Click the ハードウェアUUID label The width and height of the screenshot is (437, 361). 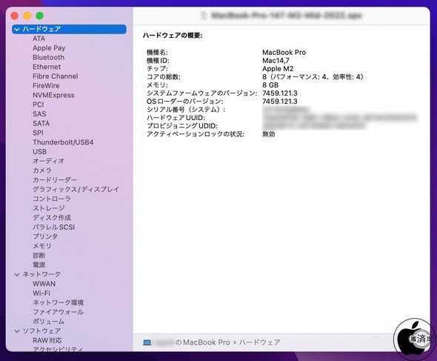(176, 118)
